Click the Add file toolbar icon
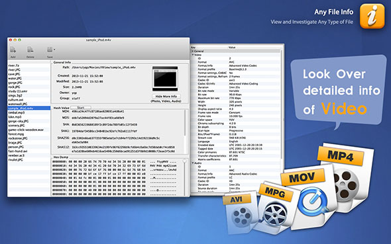 click(x=13, y=50)
